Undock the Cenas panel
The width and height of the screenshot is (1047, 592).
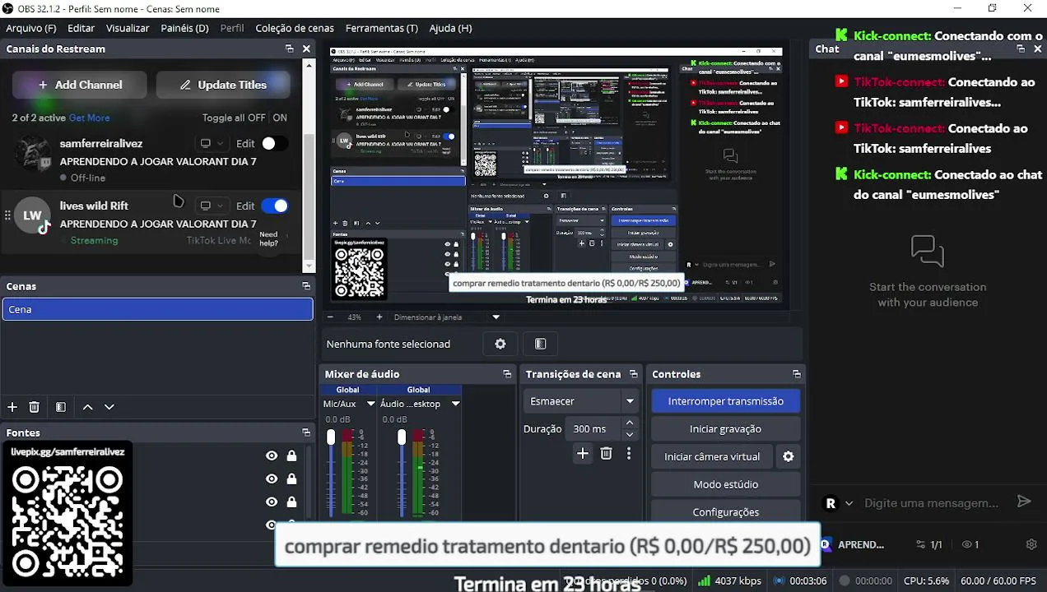coord(306,286)
